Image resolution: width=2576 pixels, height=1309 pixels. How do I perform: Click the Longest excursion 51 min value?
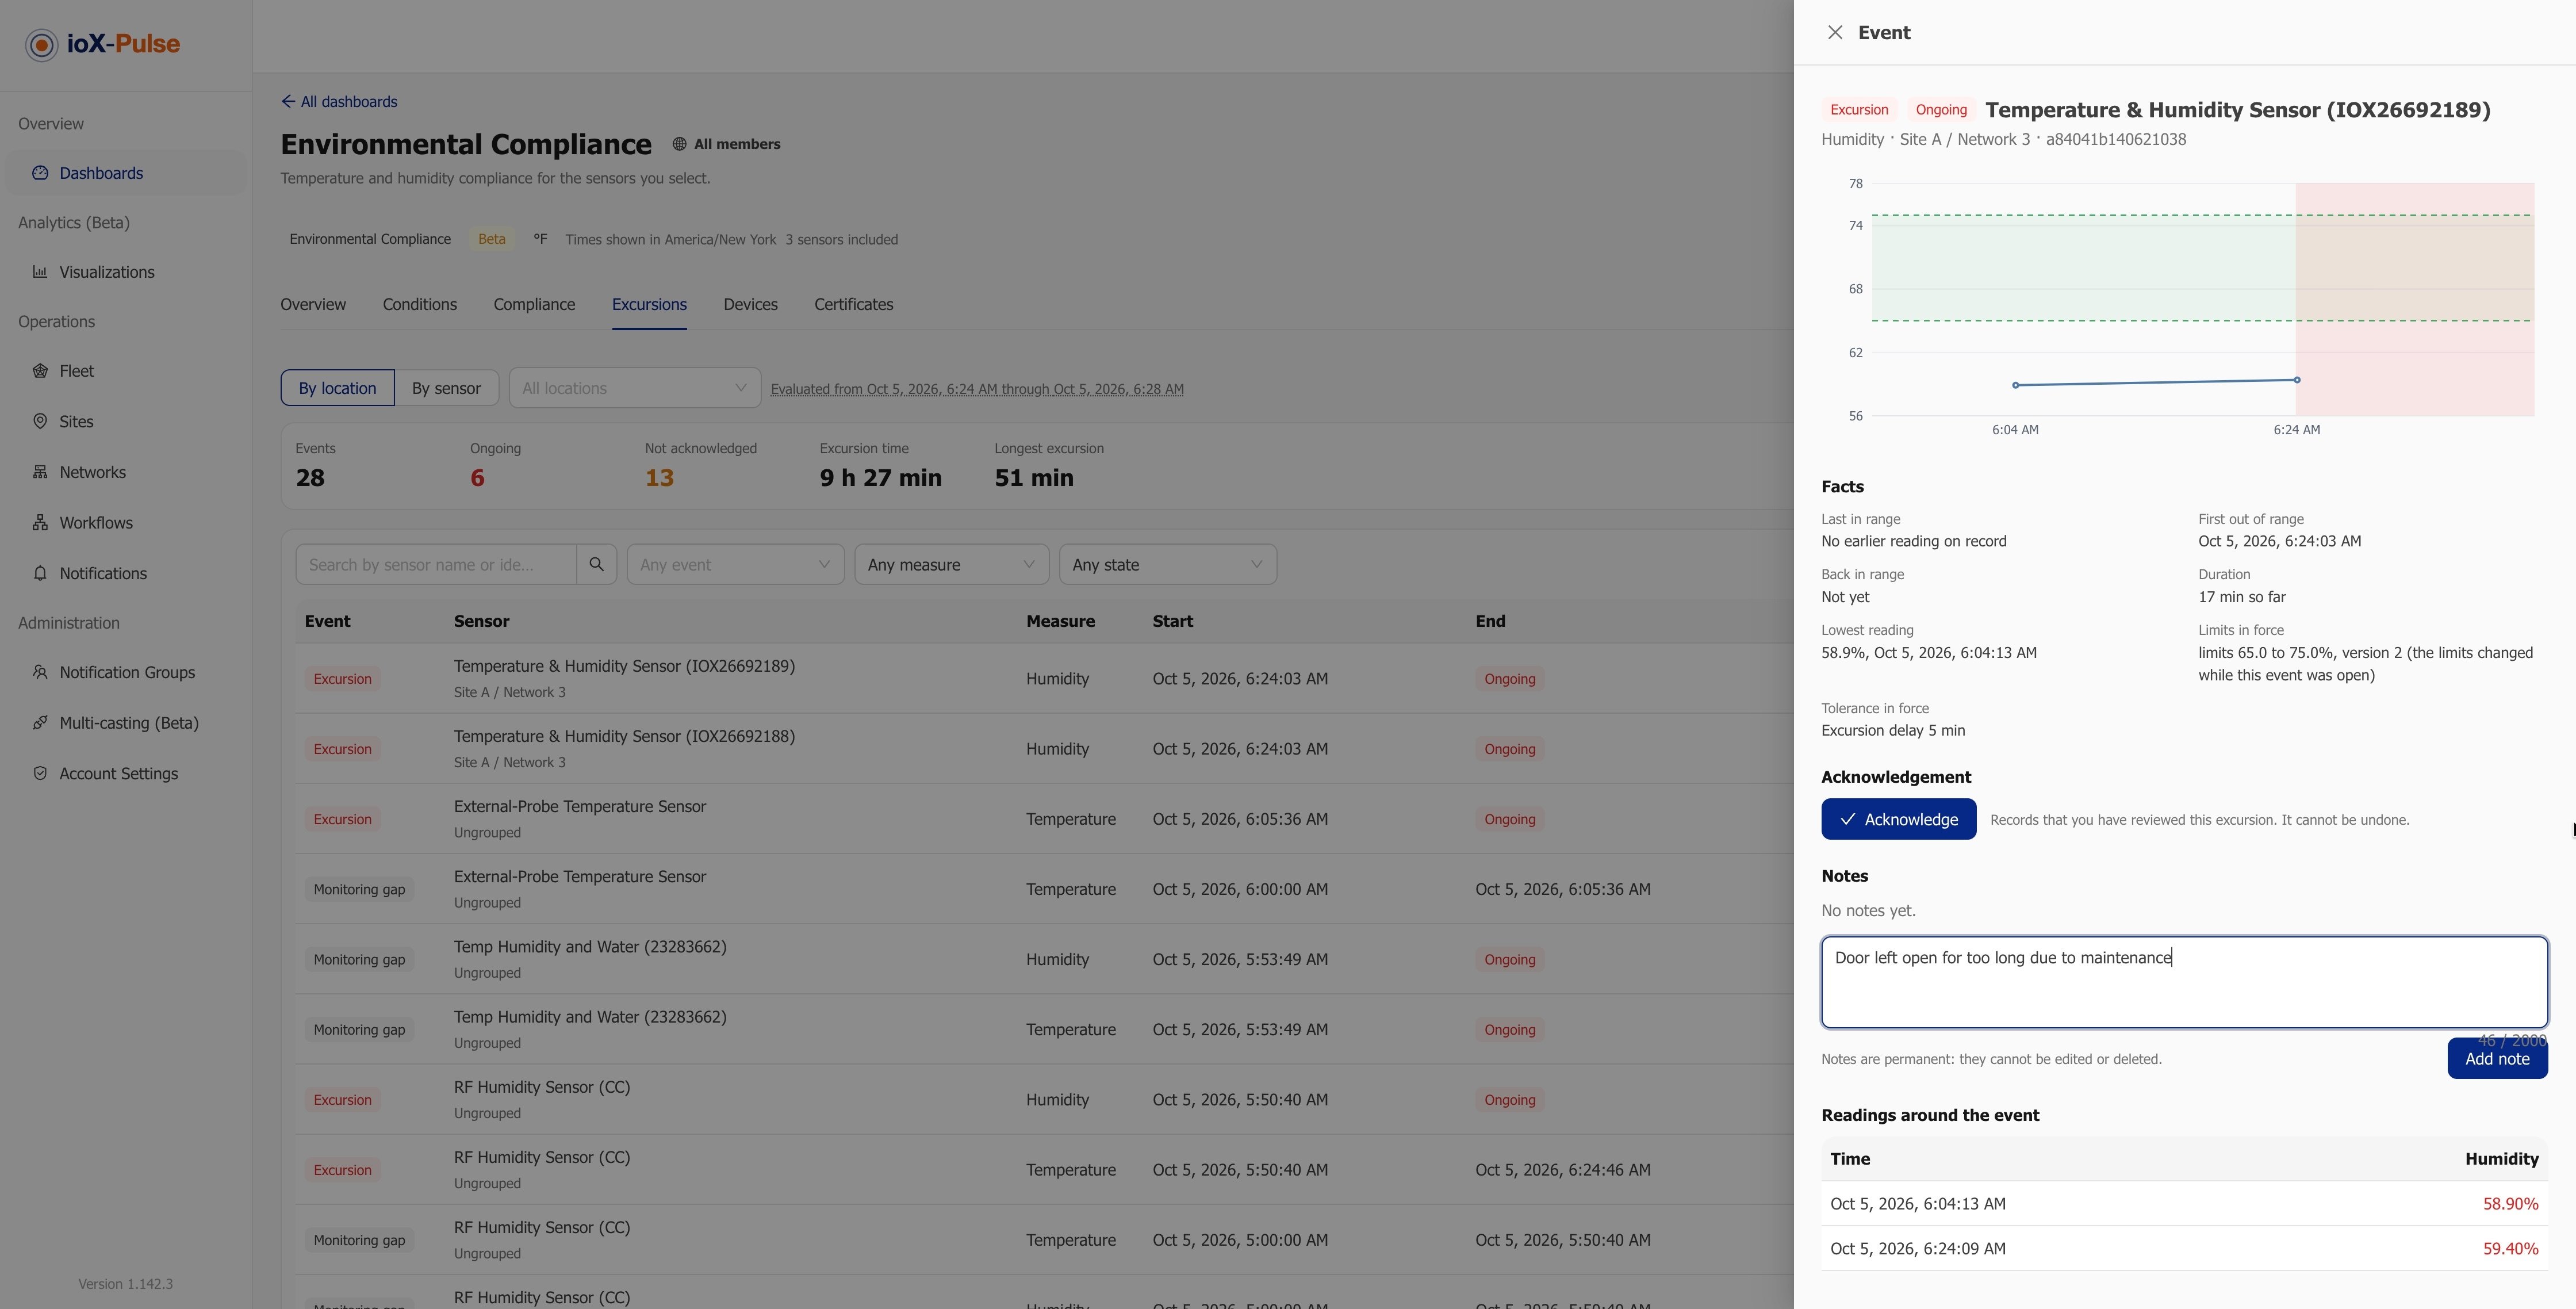1033,478
